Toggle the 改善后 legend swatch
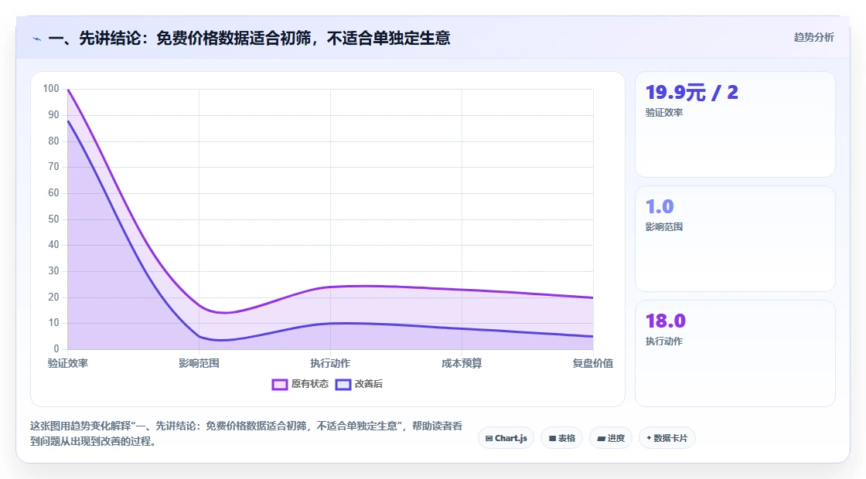Viewport: 866px width, 479px height. 343,384
